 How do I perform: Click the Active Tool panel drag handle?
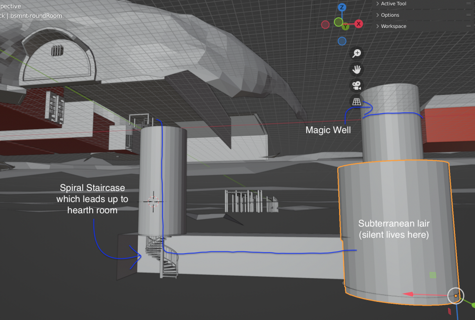(x=468, y=4)
